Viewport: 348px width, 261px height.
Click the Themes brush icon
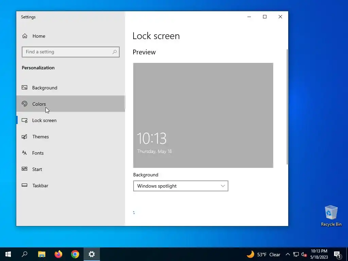point(24,137)
